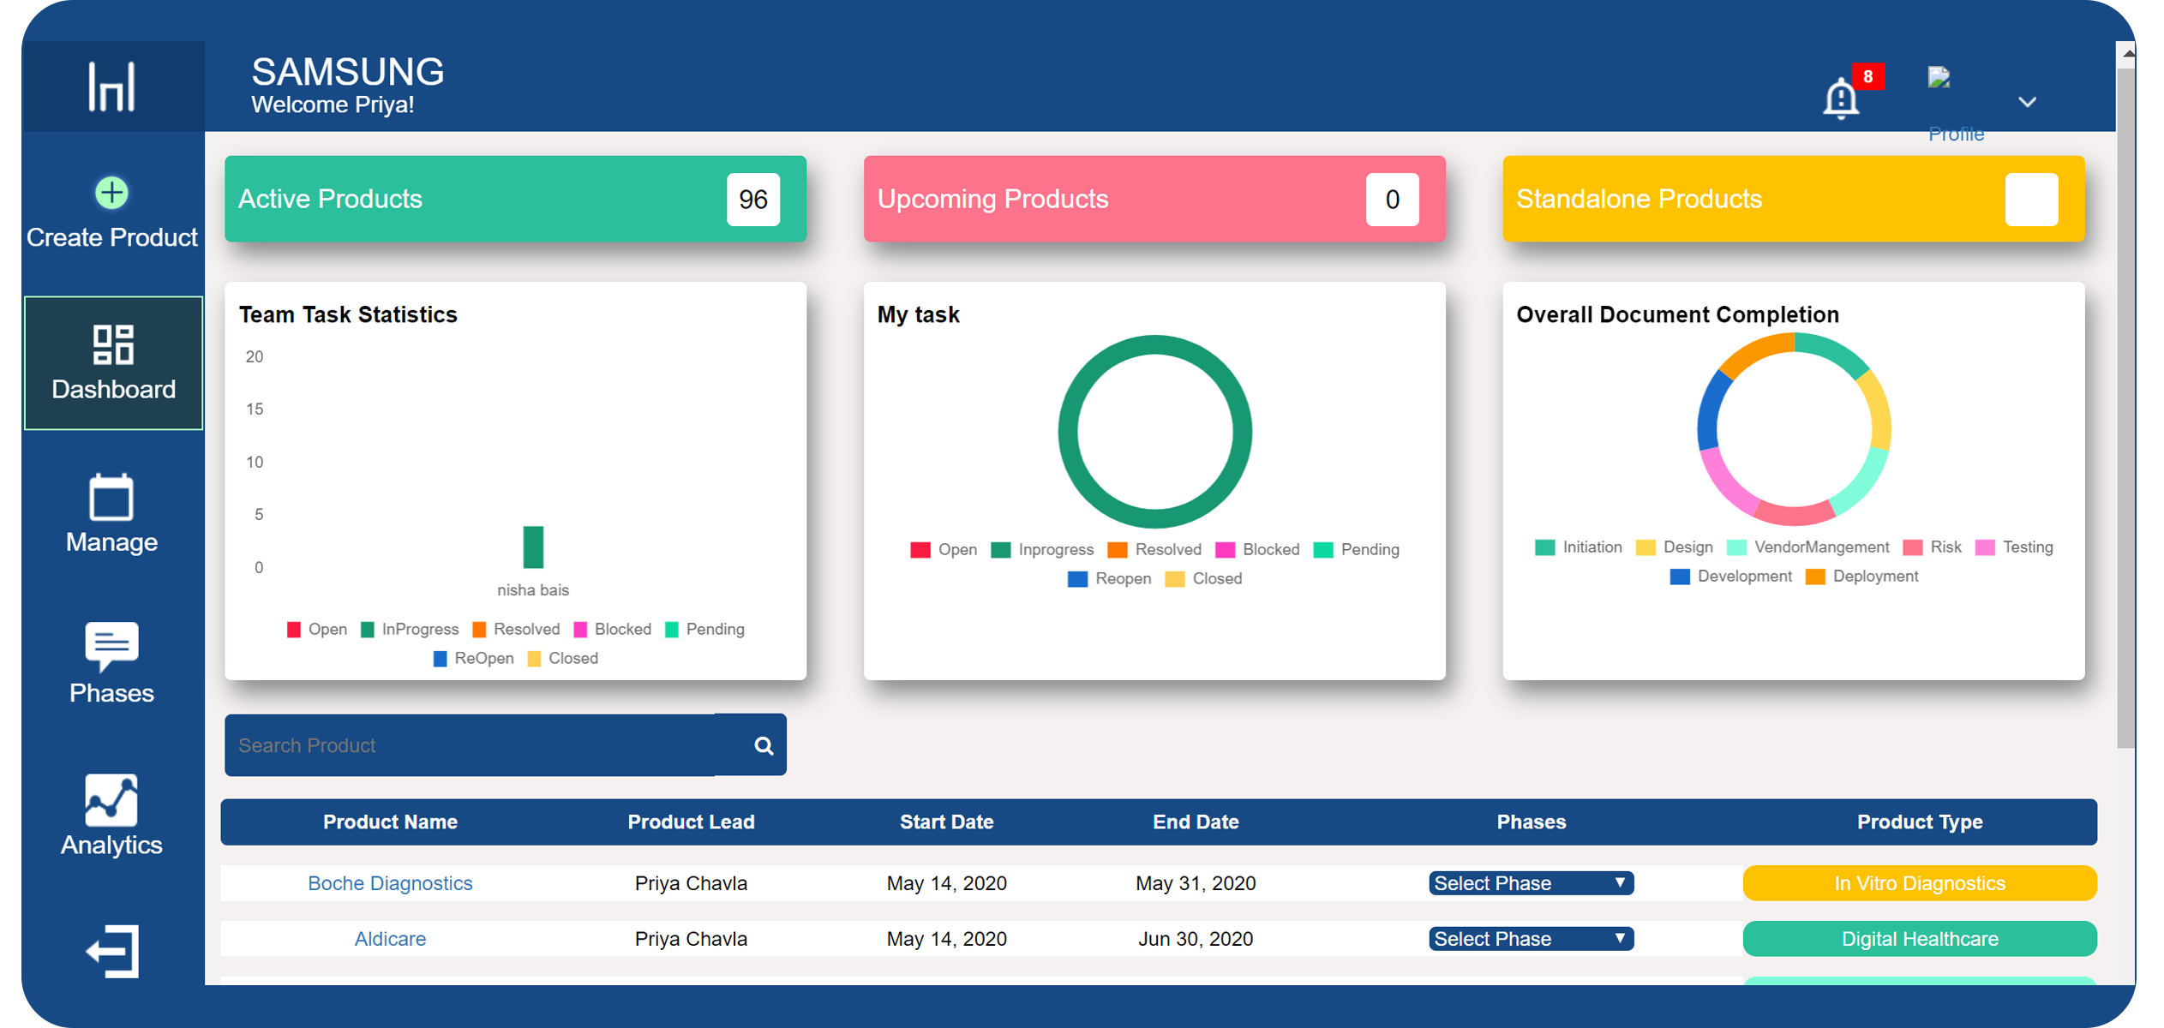Open notifications bell with 8 badge
The width and height of the screenshot is (2164, 1028).
1840,99
